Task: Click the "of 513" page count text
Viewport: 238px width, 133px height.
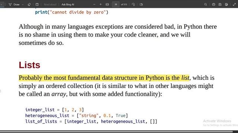Action: click(124, 4)
